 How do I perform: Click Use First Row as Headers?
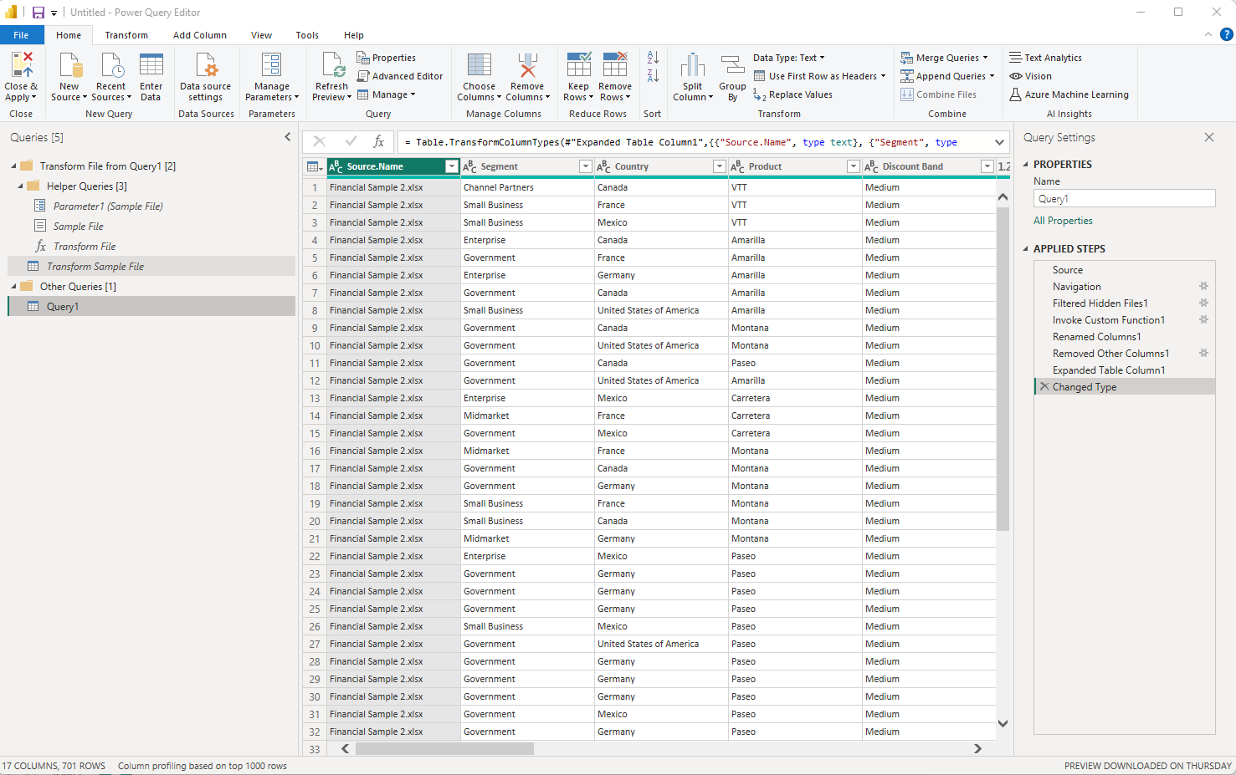[819, 76]
